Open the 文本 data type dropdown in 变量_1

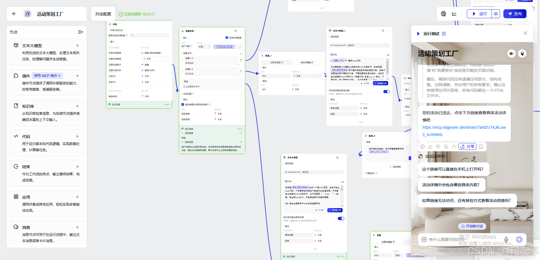tap(307, 76)
